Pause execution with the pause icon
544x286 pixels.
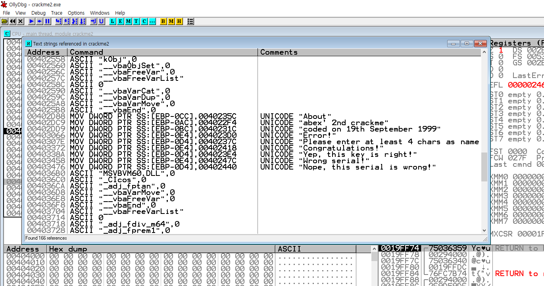pyautogui.click(x=48, y=21)
